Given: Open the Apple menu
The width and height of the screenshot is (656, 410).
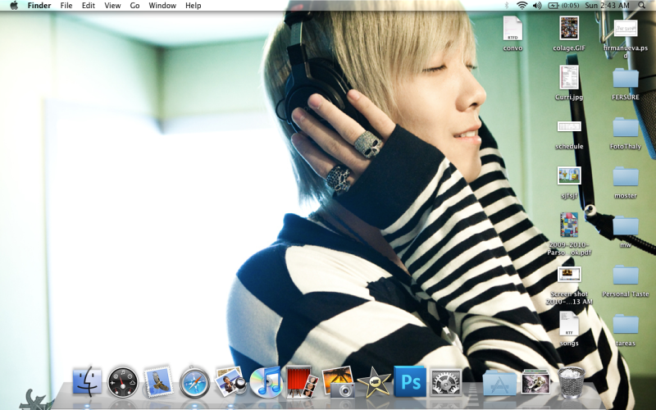Looking at the screenshot, I should [x=14, y=6].
